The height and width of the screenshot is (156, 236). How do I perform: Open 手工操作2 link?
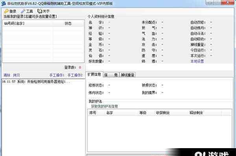point(75,75)
